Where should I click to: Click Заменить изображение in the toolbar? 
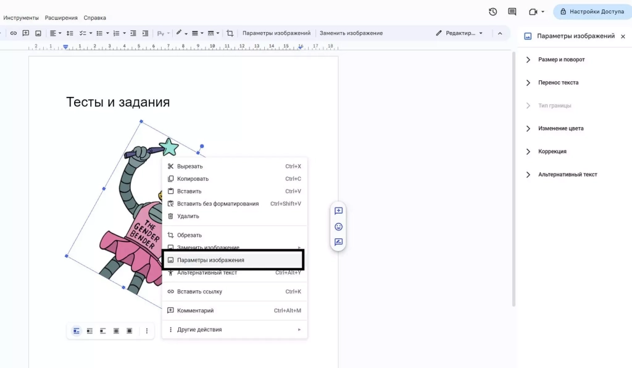pyautogui.click(x=351, y=33)
